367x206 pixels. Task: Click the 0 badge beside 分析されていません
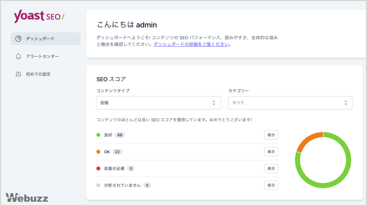147,186
